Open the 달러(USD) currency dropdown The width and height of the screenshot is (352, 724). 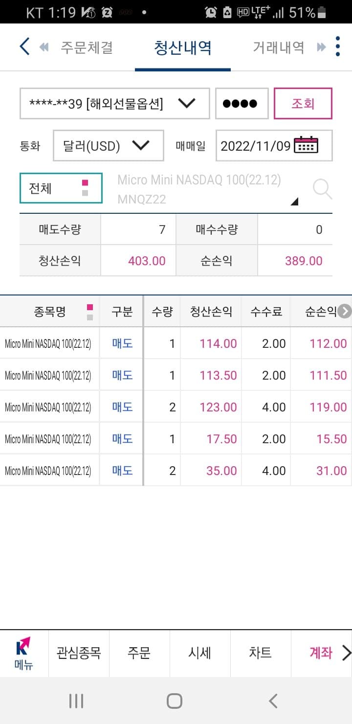tap(108, 145)
